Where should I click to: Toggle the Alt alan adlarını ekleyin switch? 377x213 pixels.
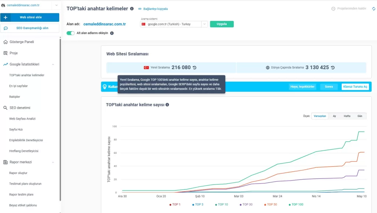(70, 33)
